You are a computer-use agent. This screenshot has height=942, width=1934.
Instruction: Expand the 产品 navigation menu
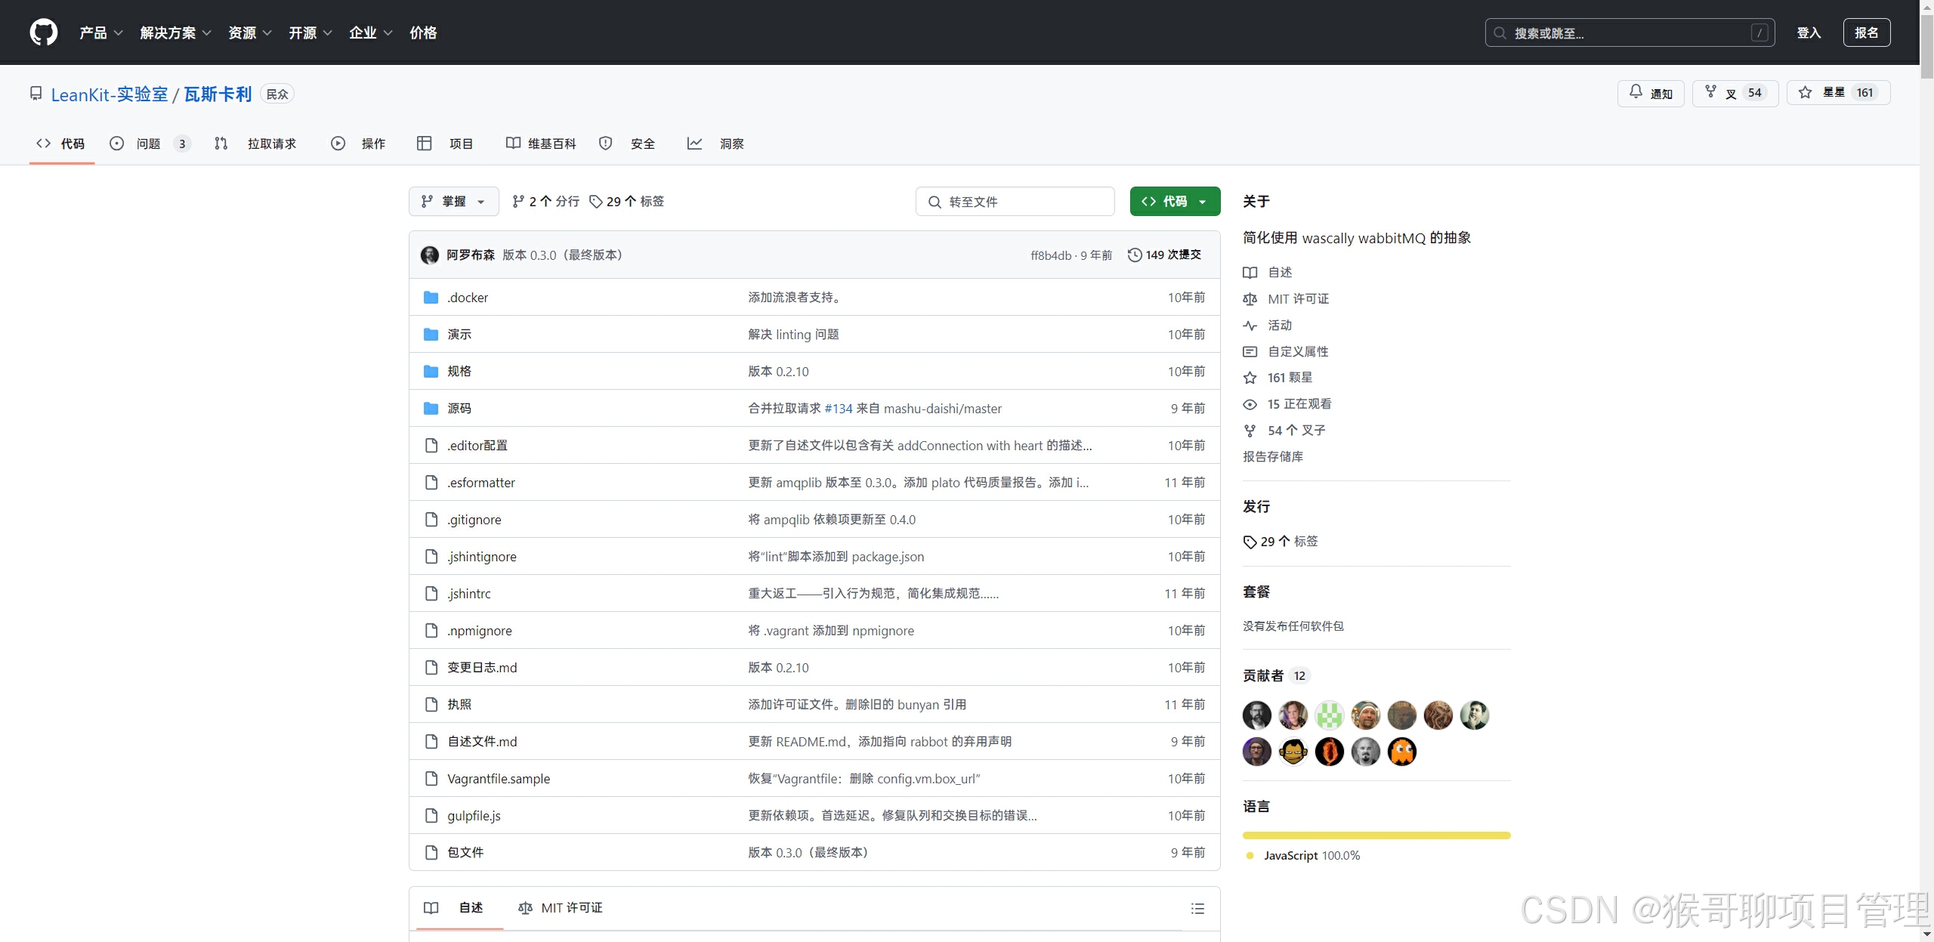point(100,32)
